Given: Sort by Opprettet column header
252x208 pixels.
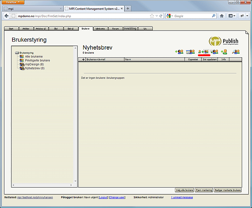Looking at the screenshot, I should [193, 59].
